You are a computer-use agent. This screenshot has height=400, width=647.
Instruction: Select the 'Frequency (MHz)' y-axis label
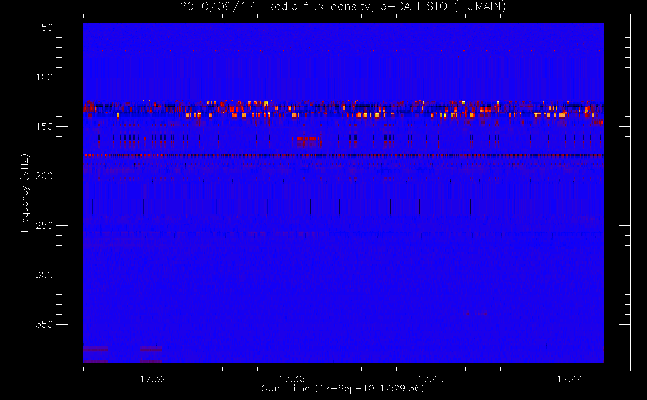click(x=25, y=193)
